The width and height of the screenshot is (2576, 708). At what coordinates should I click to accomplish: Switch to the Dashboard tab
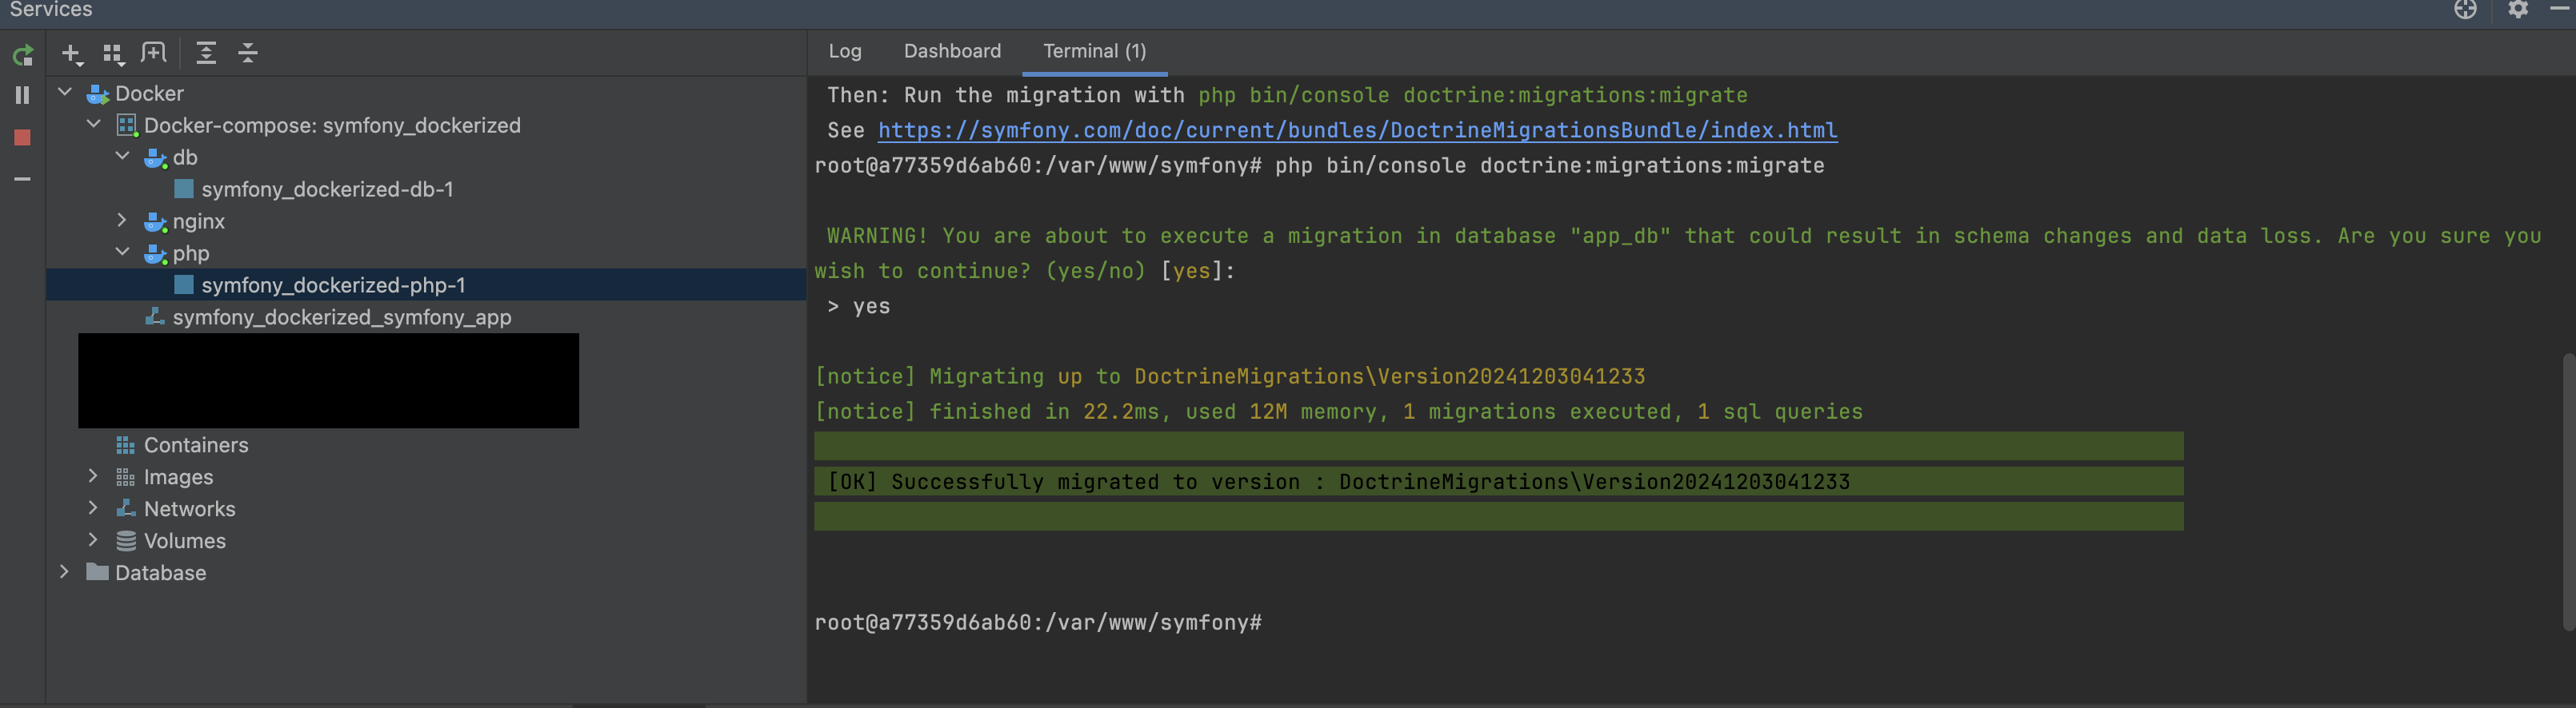(x=952, y=51)
